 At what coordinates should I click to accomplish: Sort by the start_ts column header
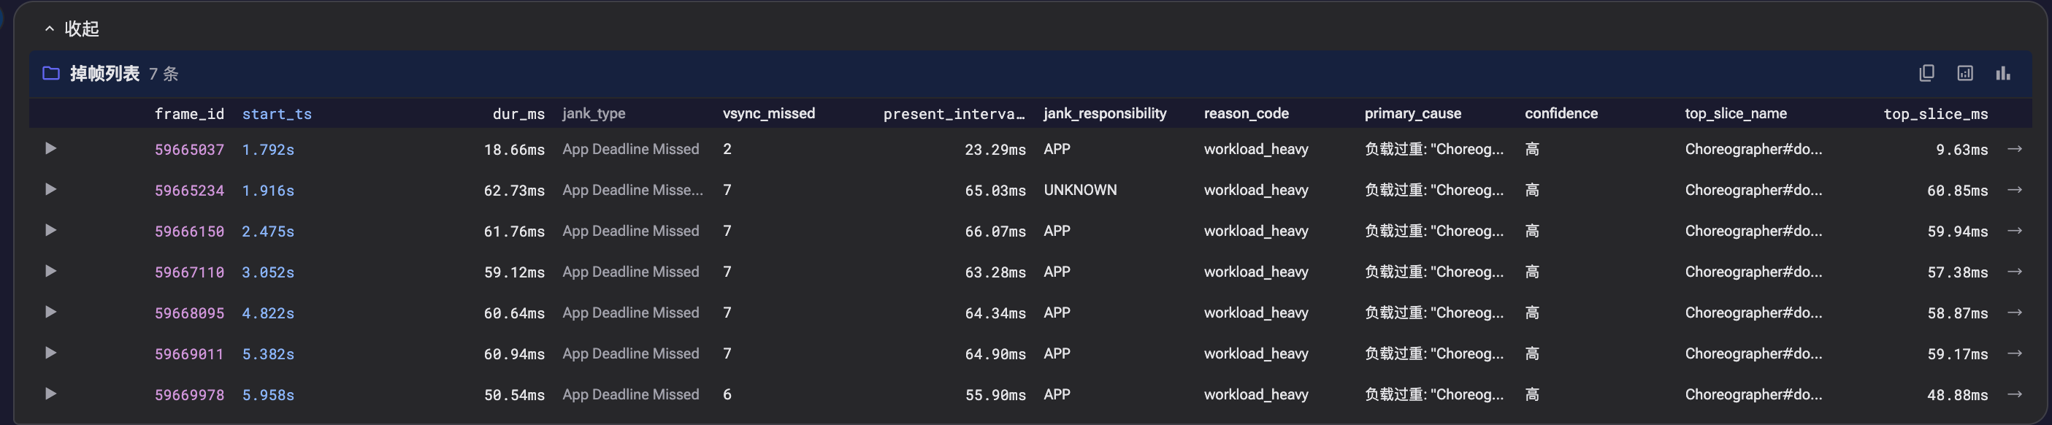click(277, 114)
